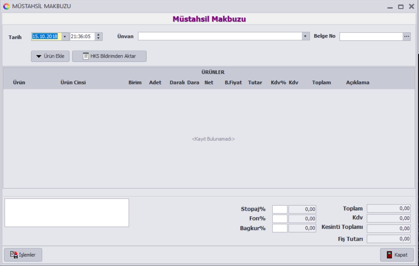419x266 pixels.
Task: Click the Açıklama column header
Action: pos(357,83)
